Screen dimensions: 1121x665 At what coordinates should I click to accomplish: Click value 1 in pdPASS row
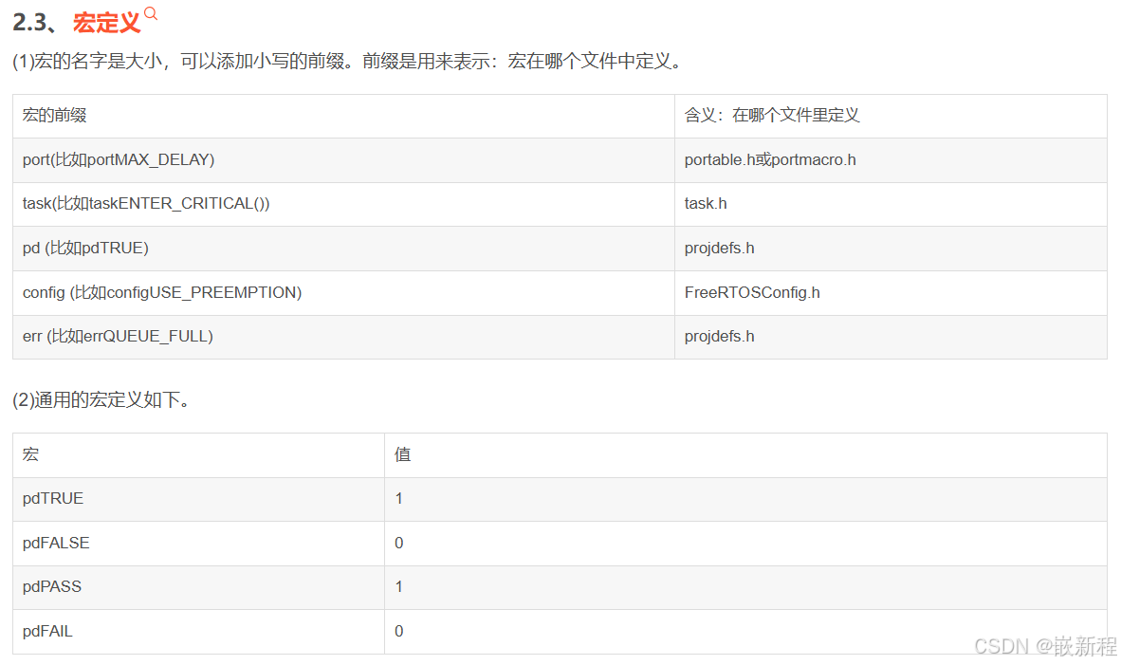745,587
